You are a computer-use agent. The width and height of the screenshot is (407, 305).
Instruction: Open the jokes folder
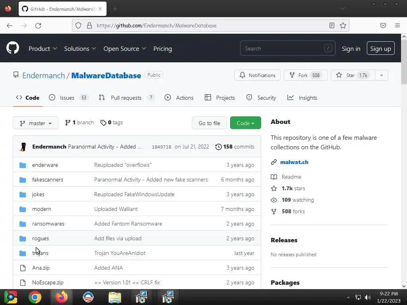(38, 194)
